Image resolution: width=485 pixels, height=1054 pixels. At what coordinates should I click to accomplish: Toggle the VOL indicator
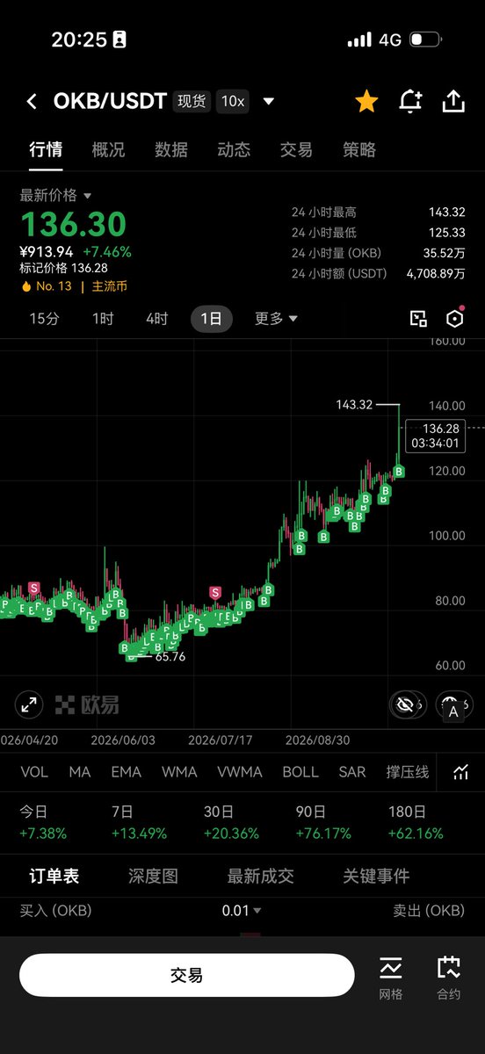(34, 772)
